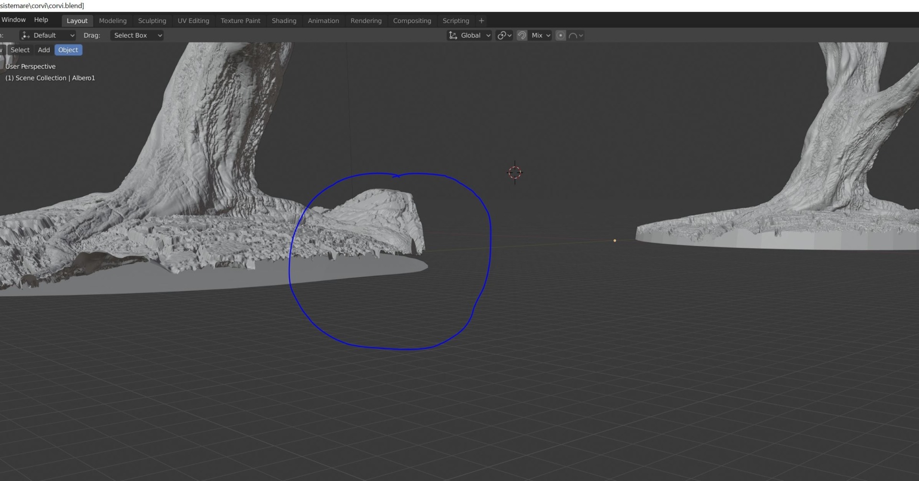Toggle proportional editing
The image size is (919, 481).
[560, 35]
